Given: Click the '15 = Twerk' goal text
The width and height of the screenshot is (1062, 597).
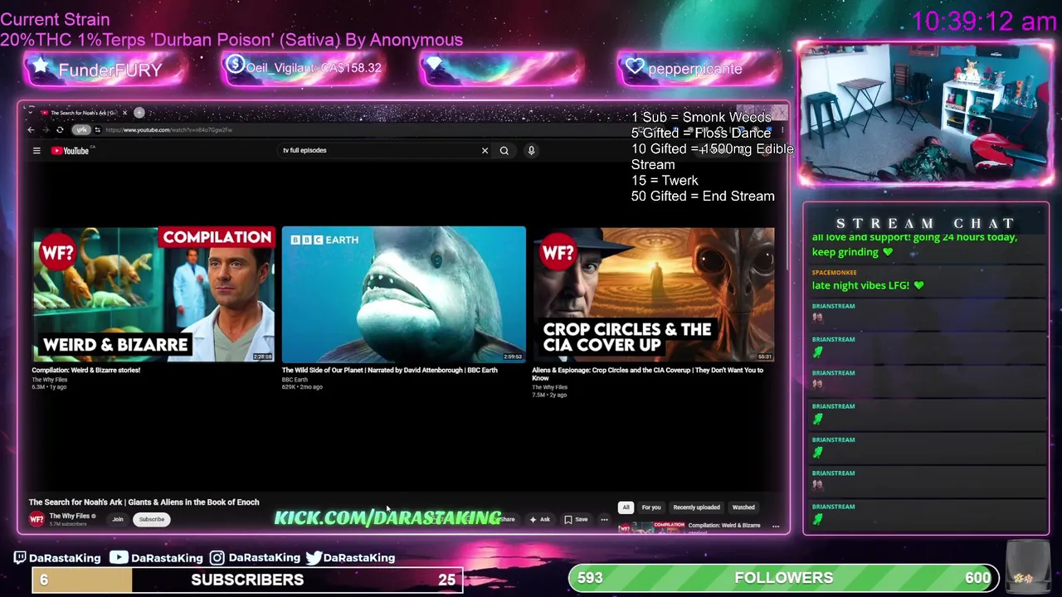Looking at the screenshot, I should click(665, 181).
